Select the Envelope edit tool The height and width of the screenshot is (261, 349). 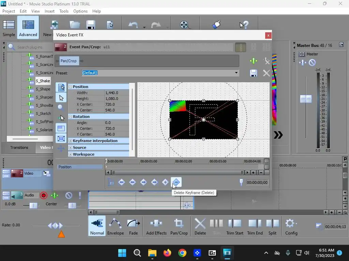[116, 226]
